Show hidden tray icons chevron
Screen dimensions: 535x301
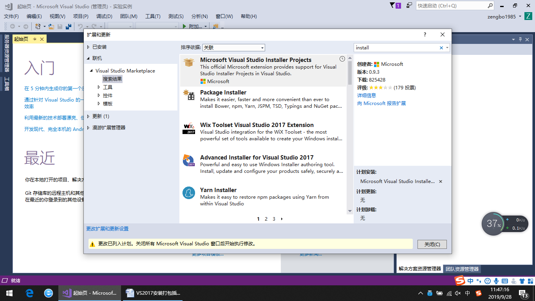pyautogui.click(x=421, y=293)
